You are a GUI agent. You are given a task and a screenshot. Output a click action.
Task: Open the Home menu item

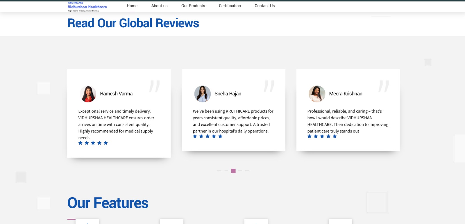pyautogui.click(x=132, y=6)
